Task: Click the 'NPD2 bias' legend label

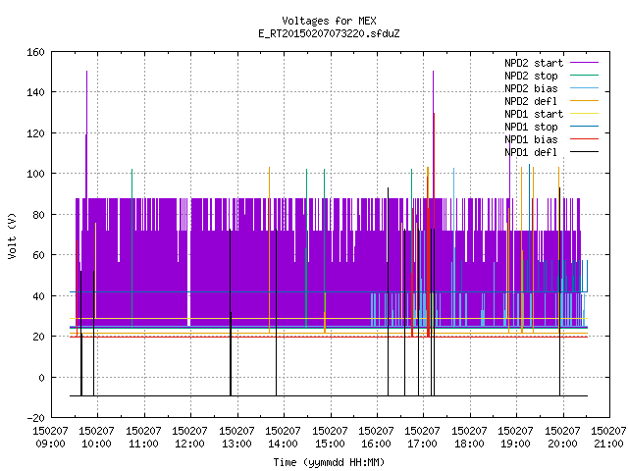Action: pos(531,88)
